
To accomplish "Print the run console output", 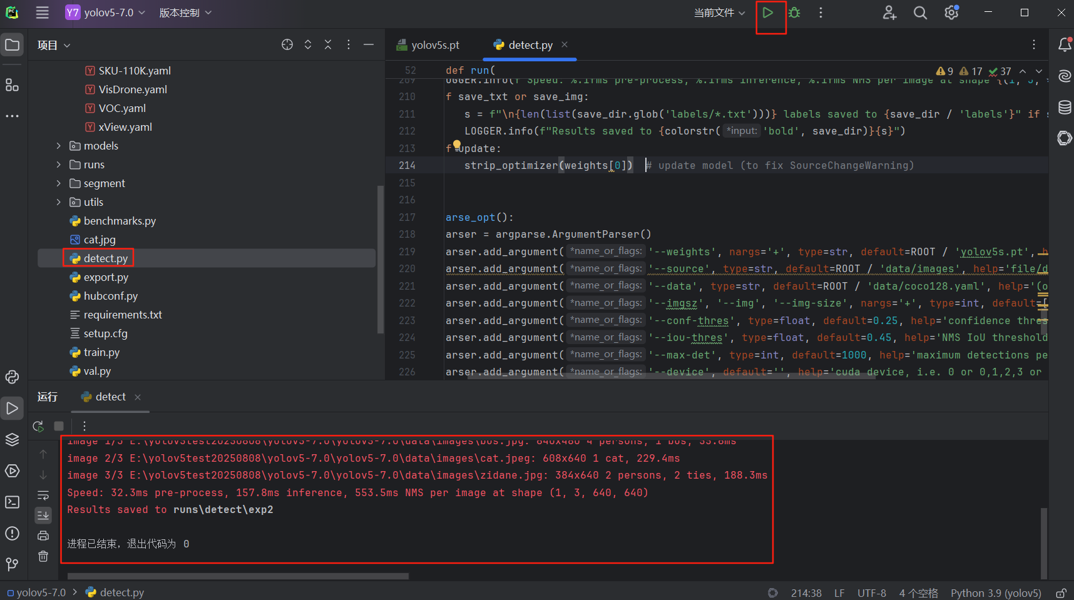I will click(43, 536).
